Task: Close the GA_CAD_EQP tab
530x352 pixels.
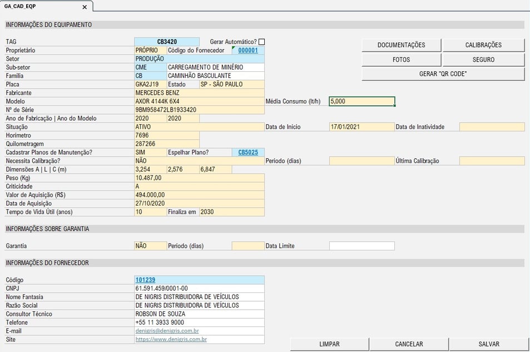Action: click(x=85, y=7)
